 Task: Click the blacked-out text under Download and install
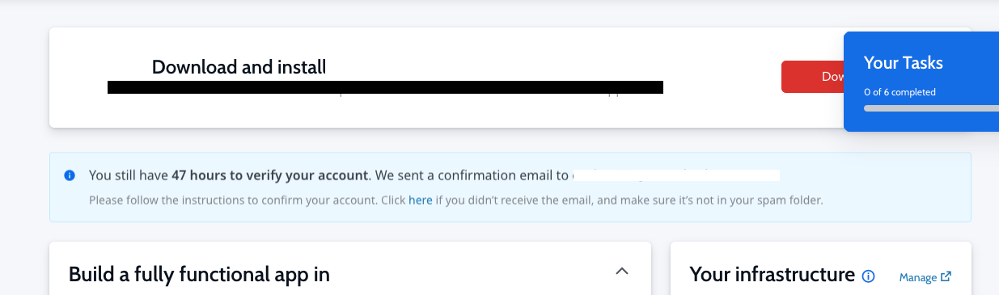tap(385, 87)
